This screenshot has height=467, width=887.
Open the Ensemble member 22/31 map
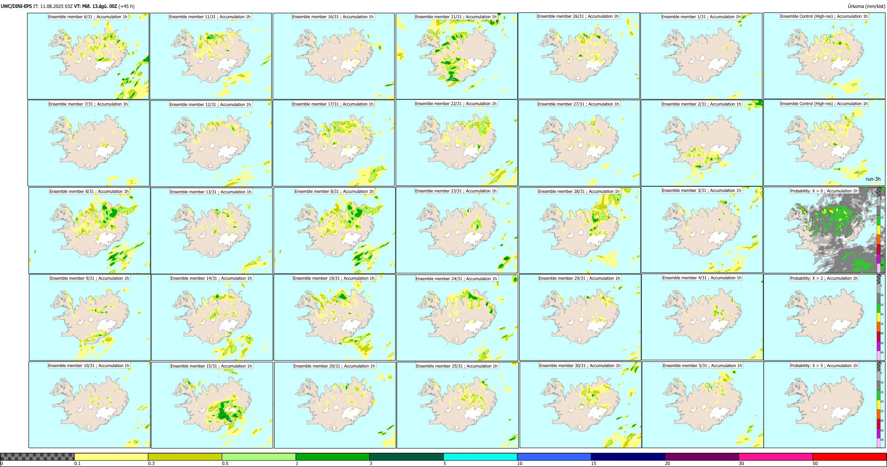point(457,143)
